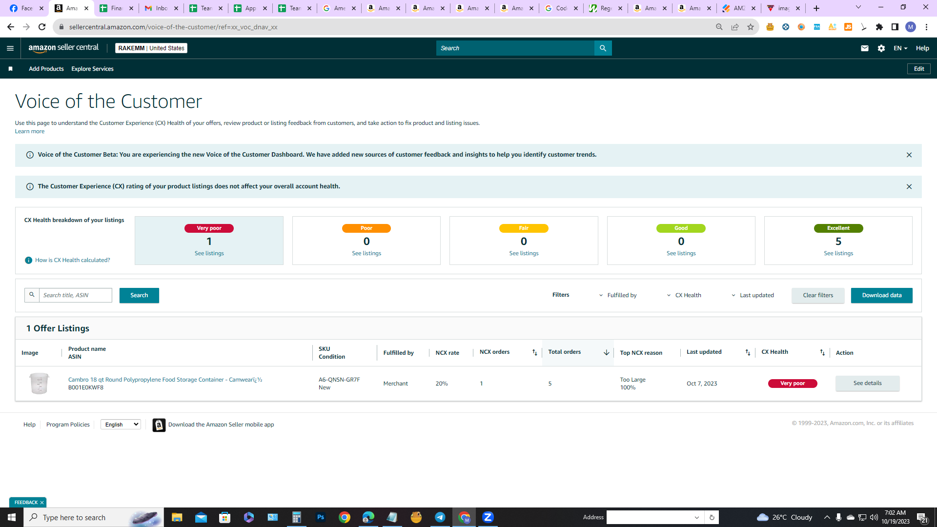Expand the EN language dropdown
This screenshot has width=937, height=527.
[900, 48]
